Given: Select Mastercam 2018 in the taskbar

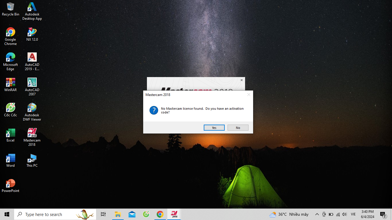Looking at the screenshot, I should tap(174, 214).
